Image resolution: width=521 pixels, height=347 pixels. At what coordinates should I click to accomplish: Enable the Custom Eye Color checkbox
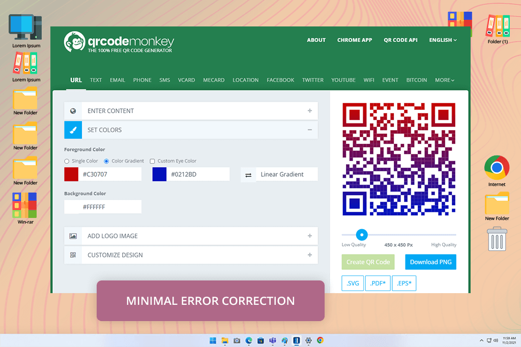click(152, 161)
